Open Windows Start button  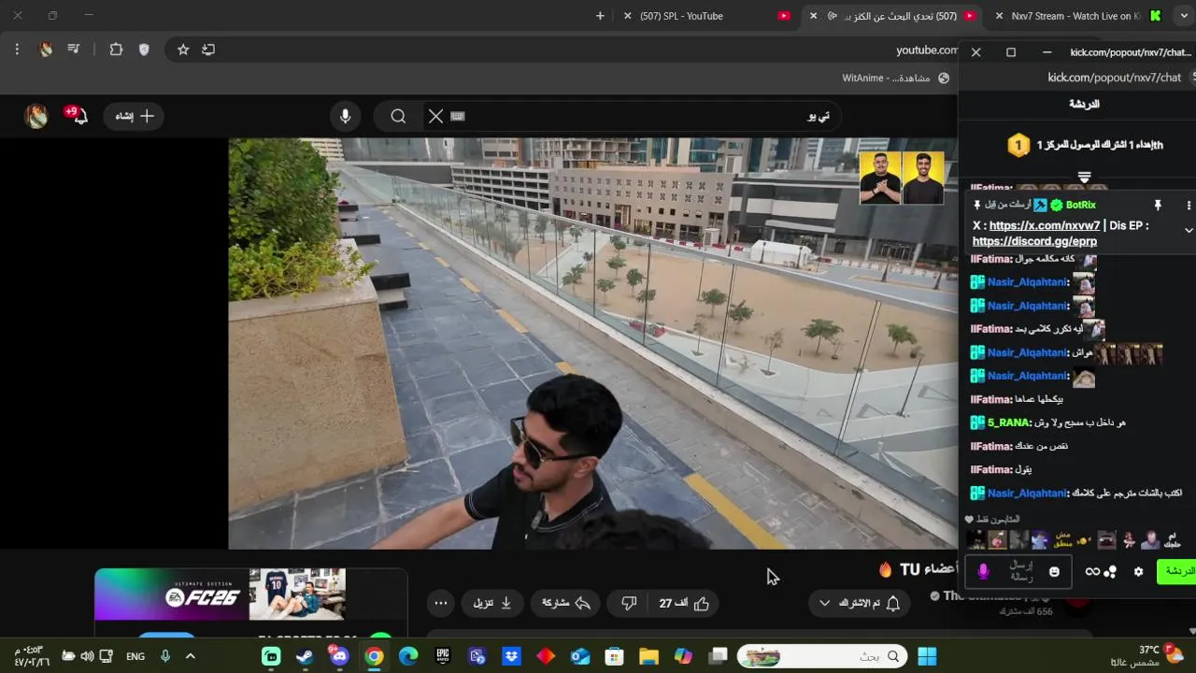[927, 656]
